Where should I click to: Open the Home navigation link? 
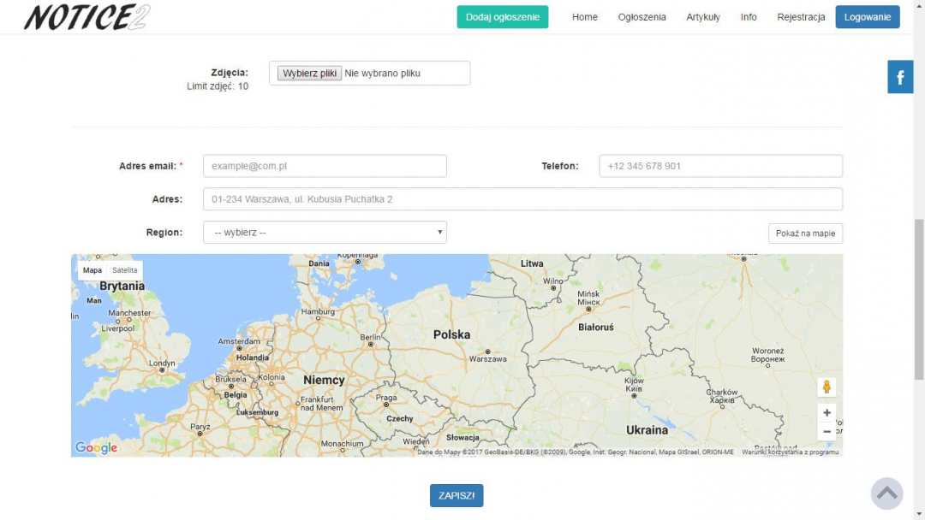pos(585,17)
